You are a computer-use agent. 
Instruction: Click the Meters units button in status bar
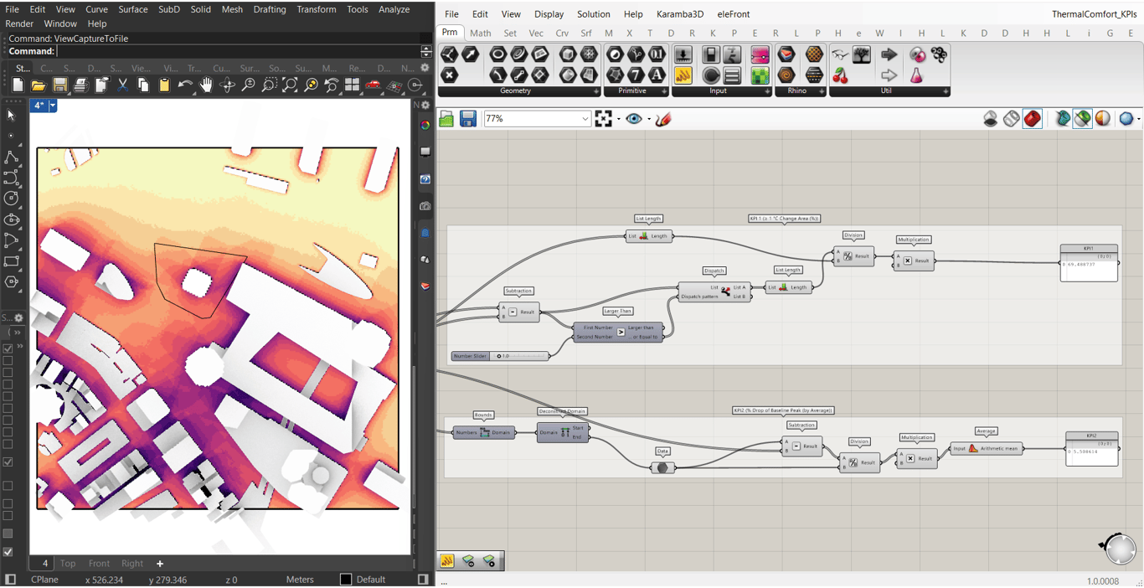tap(300, 580)
